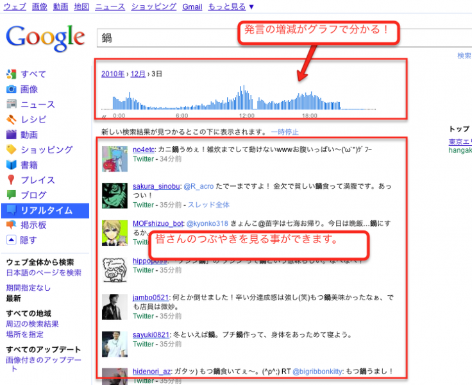The width and height of the screenshot is (472, 385).
Task: Select the レシピ sidebar label
Action: (33, 119)
